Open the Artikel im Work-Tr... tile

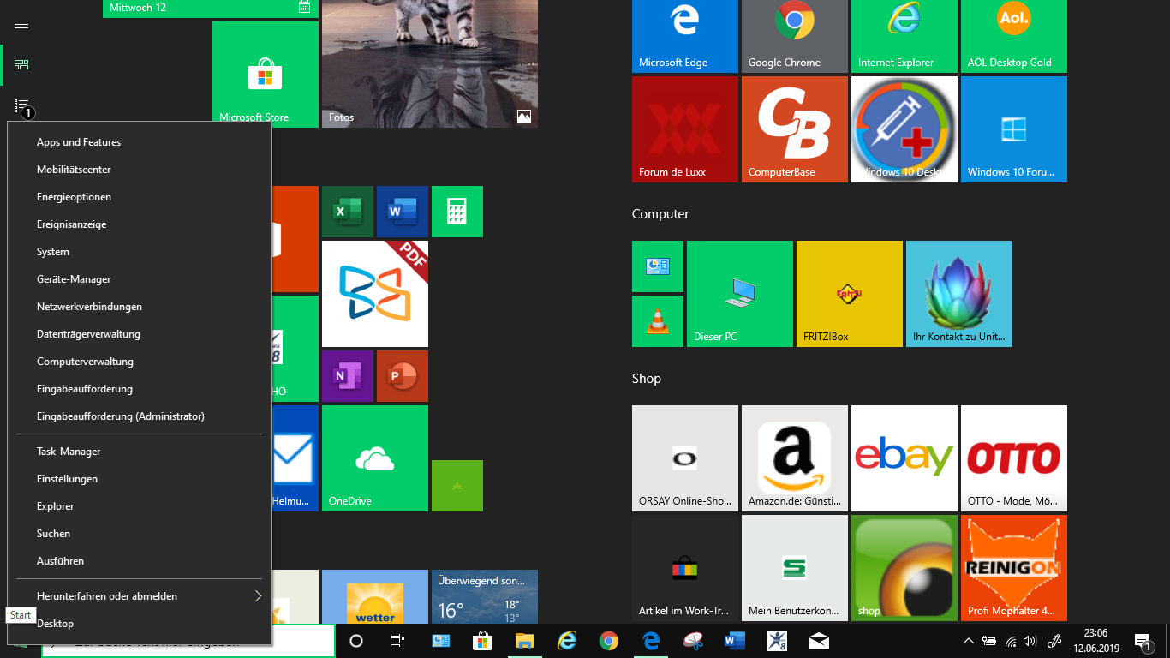coord(684,568)
